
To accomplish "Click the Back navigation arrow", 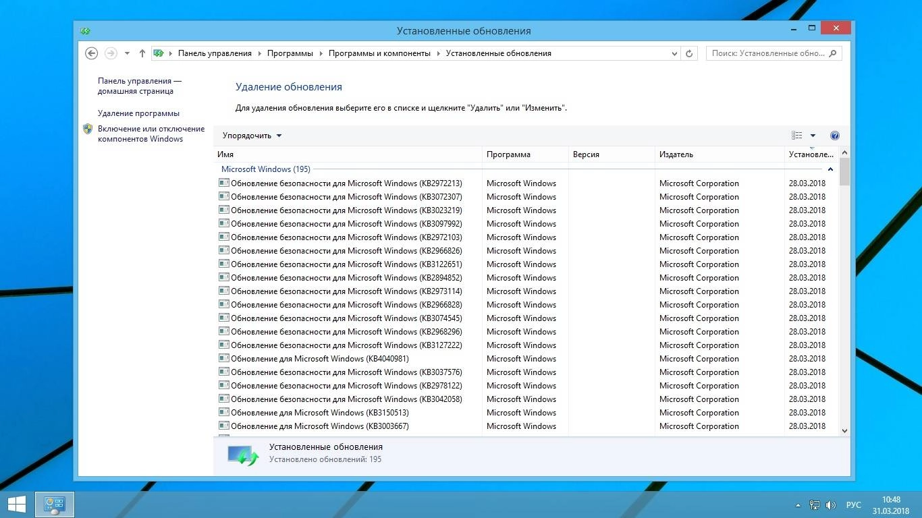I will (92, 53).
